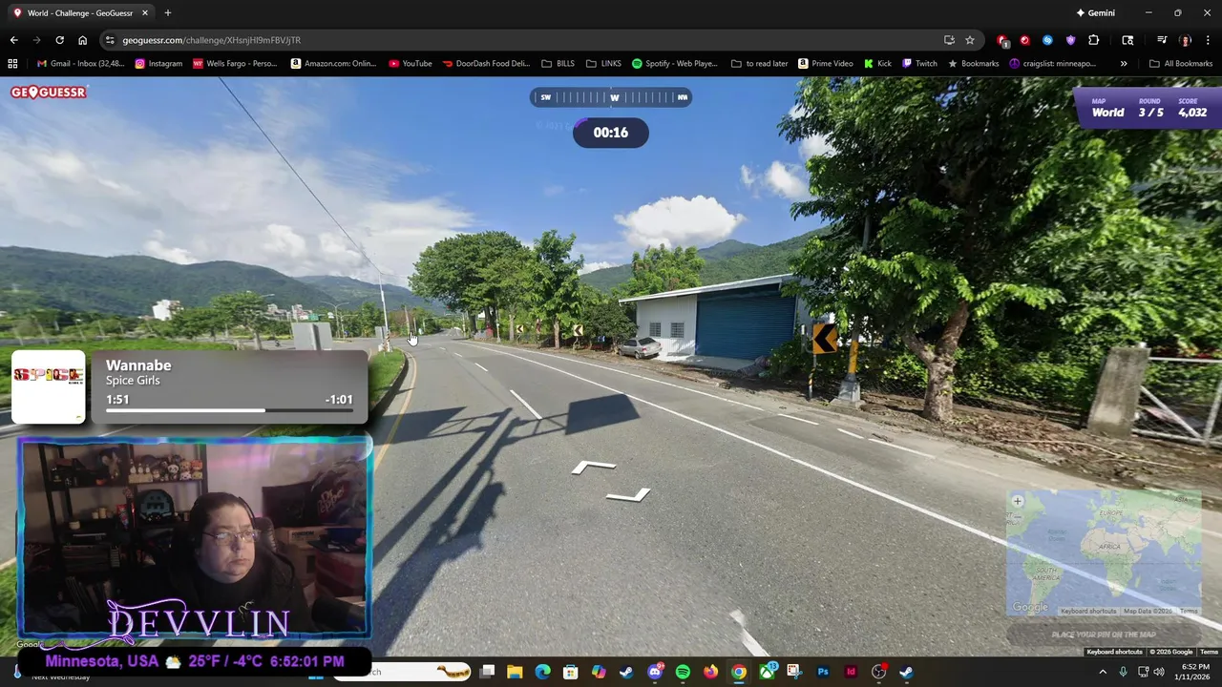
Task: Open the Gmail Inbox bookmark
Action: pyautogui.click(x=80, y=64)
